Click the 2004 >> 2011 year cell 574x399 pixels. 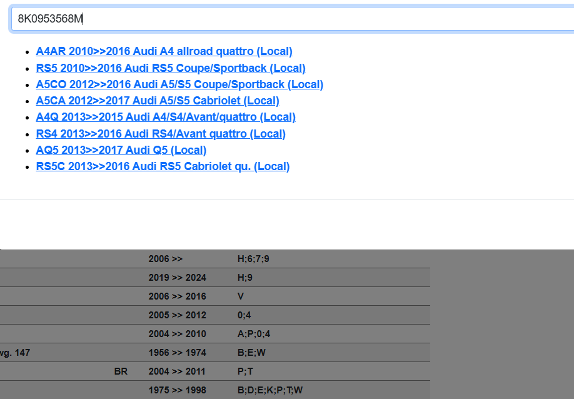coord(177,371)
